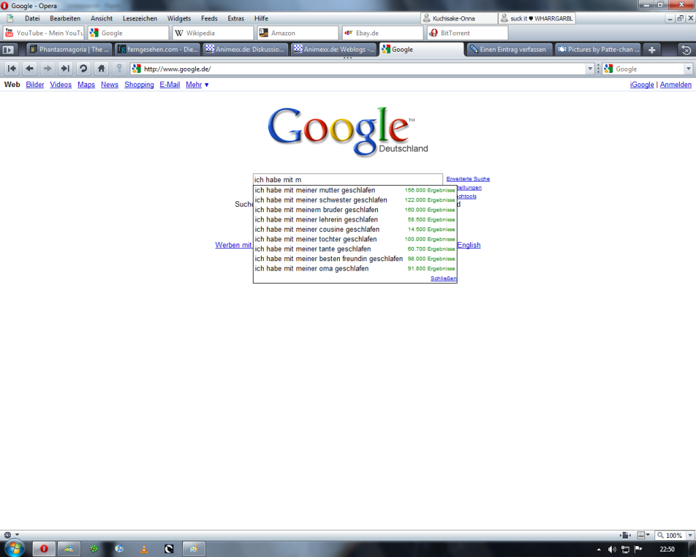
Task: Open the Lesezeichen menu
Action: click(139, 18)
